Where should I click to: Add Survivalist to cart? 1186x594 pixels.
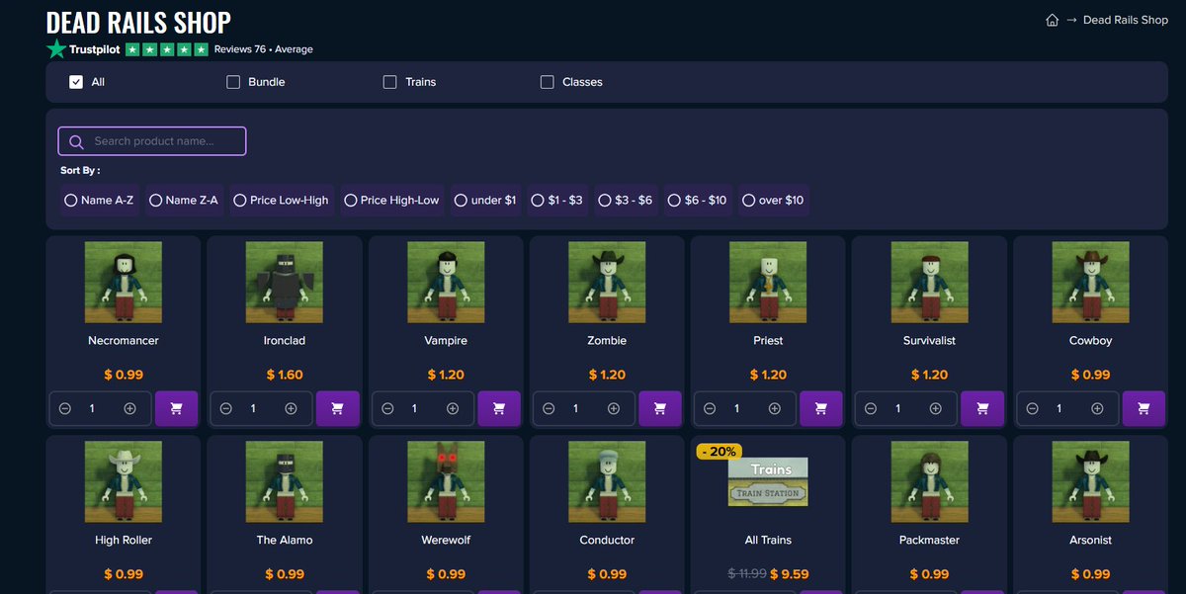(x=982, y=408)
